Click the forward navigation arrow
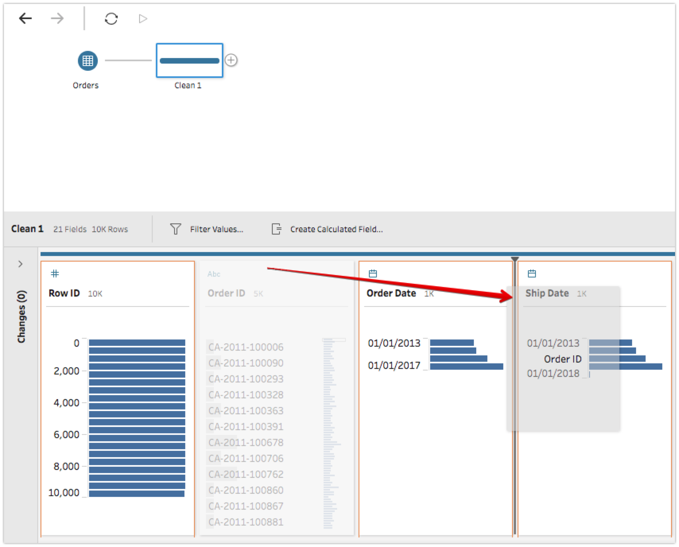The width and height of the screenshot is (679, 547). coord(56,18)
